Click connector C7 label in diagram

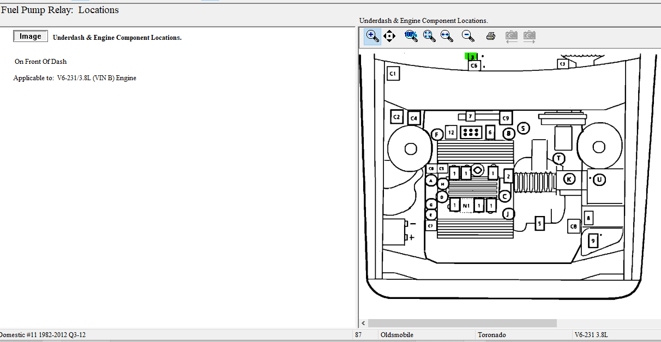pyautogui.click(x=430, y=225)
